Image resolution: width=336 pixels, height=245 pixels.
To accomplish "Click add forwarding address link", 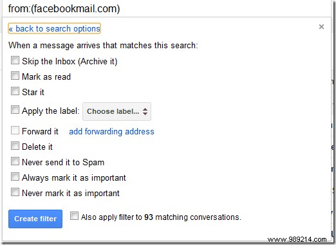I will point(111,131).
